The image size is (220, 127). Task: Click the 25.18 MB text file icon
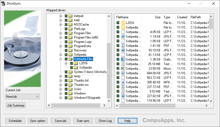[123, 64]
